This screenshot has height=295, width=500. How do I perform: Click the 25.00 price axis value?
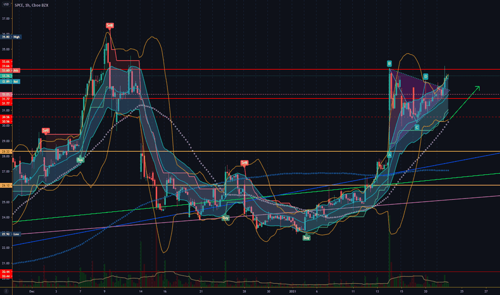tap(6, 202)
